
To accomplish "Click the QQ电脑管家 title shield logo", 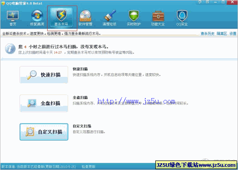I will tap(3, 3).
